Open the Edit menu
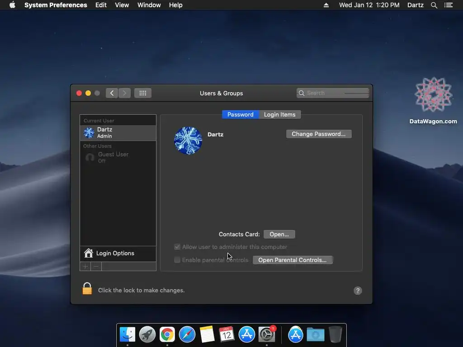This screenshot has height=347, width=463. [x=101, y=5]
